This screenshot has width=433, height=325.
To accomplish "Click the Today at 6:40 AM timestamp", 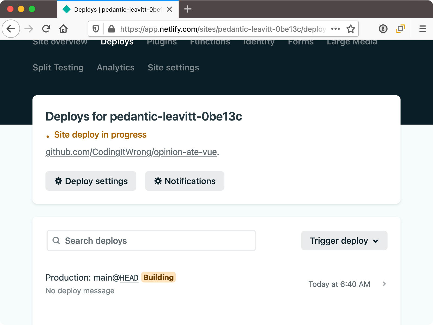I will point(339,284).
